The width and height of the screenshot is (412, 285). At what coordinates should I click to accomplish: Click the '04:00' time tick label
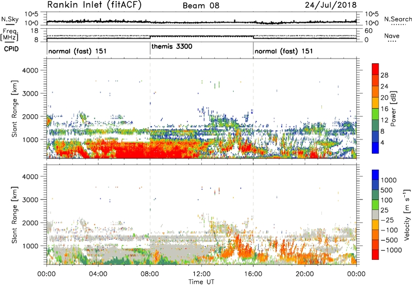98,274
